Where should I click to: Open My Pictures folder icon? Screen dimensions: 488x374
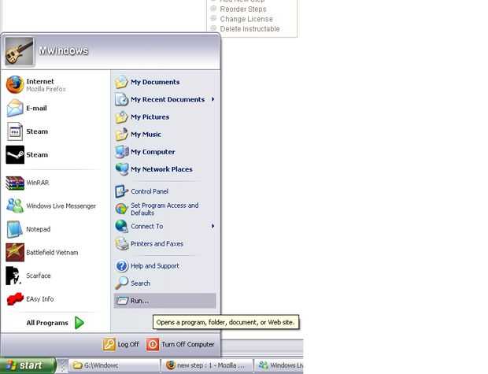point(121,117)
